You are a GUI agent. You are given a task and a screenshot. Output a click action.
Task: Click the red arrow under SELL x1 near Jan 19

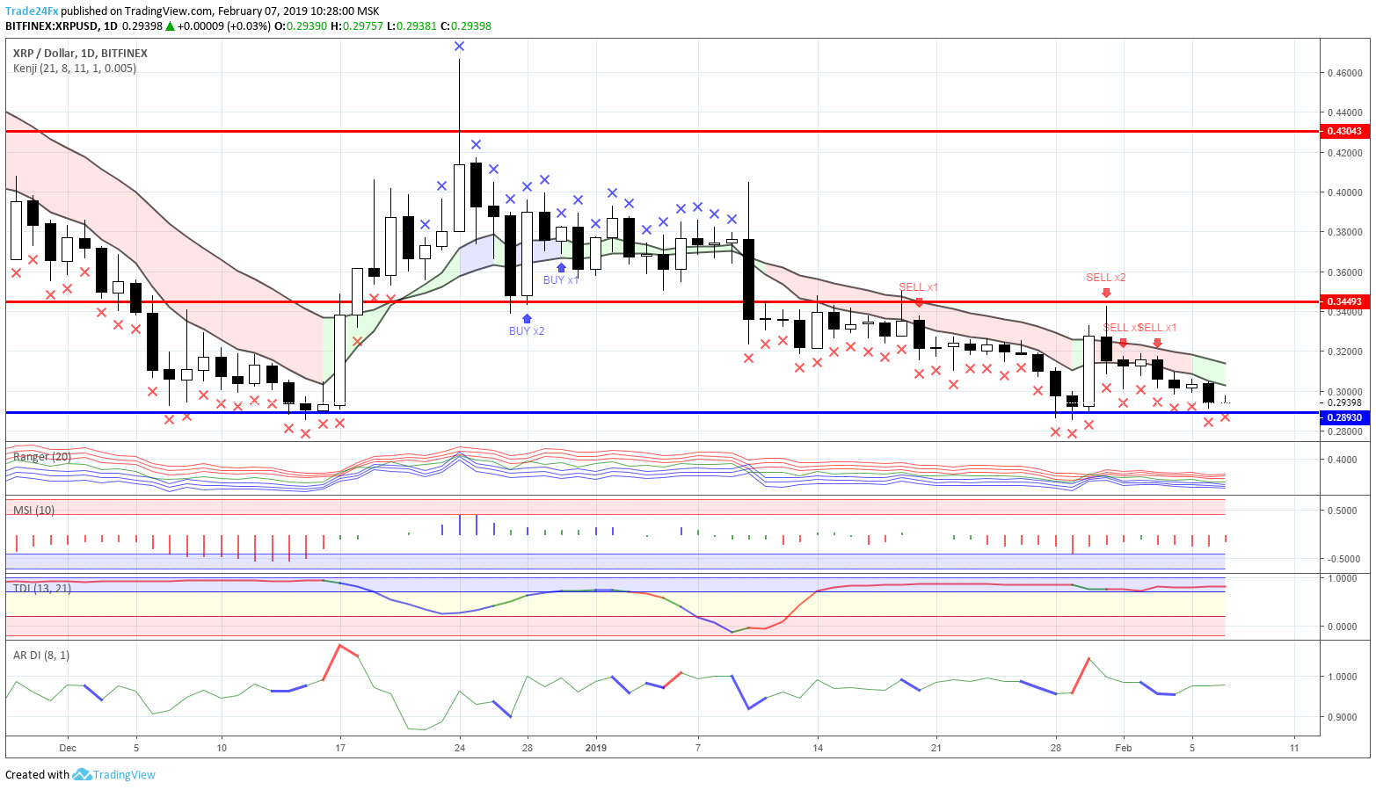tap(918, 302)
